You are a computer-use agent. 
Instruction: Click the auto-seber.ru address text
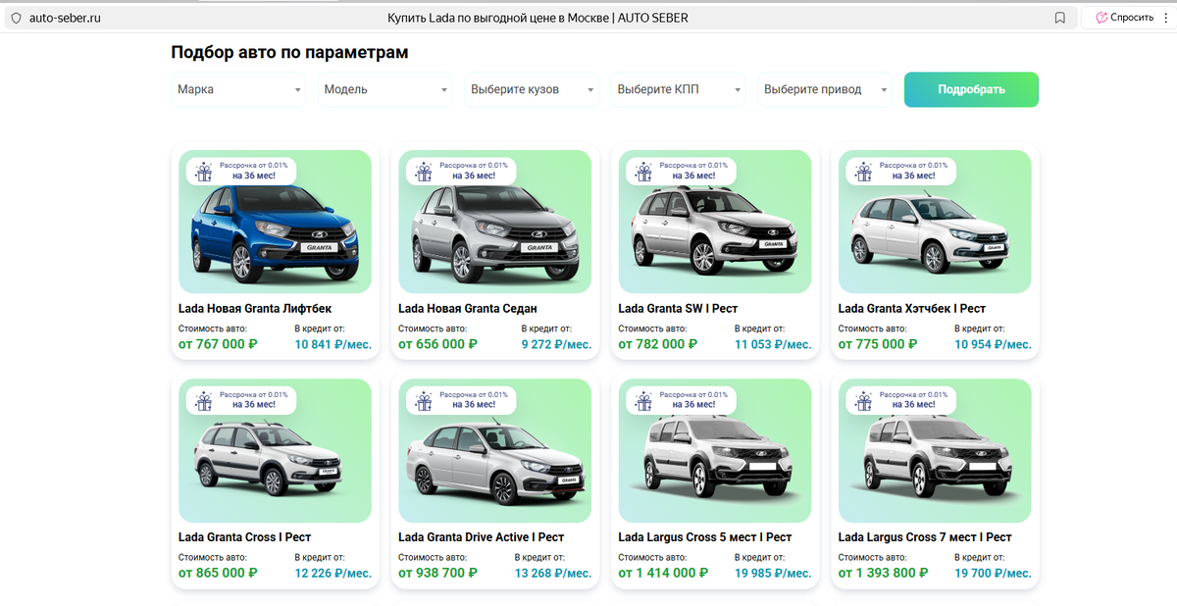(x=65, y=18)
